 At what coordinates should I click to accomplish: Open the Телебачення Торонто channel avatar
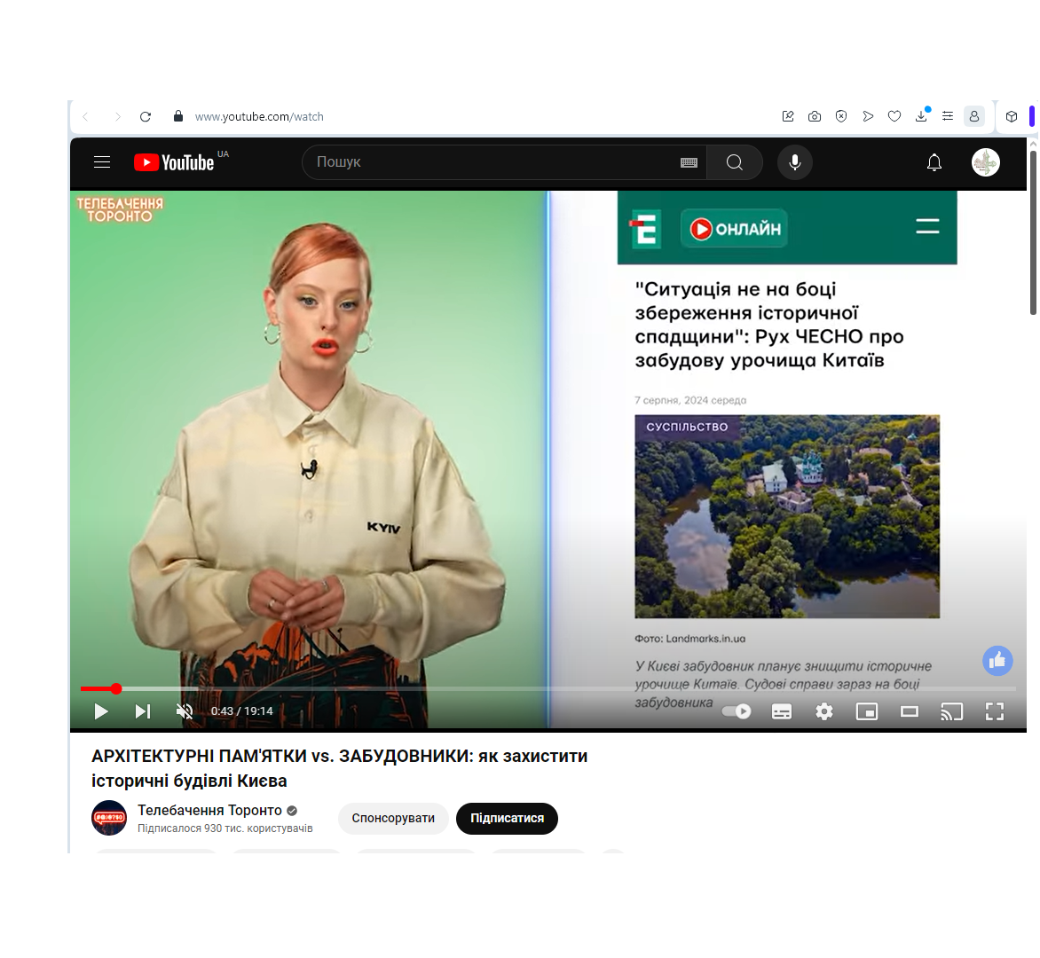[109, 818]
